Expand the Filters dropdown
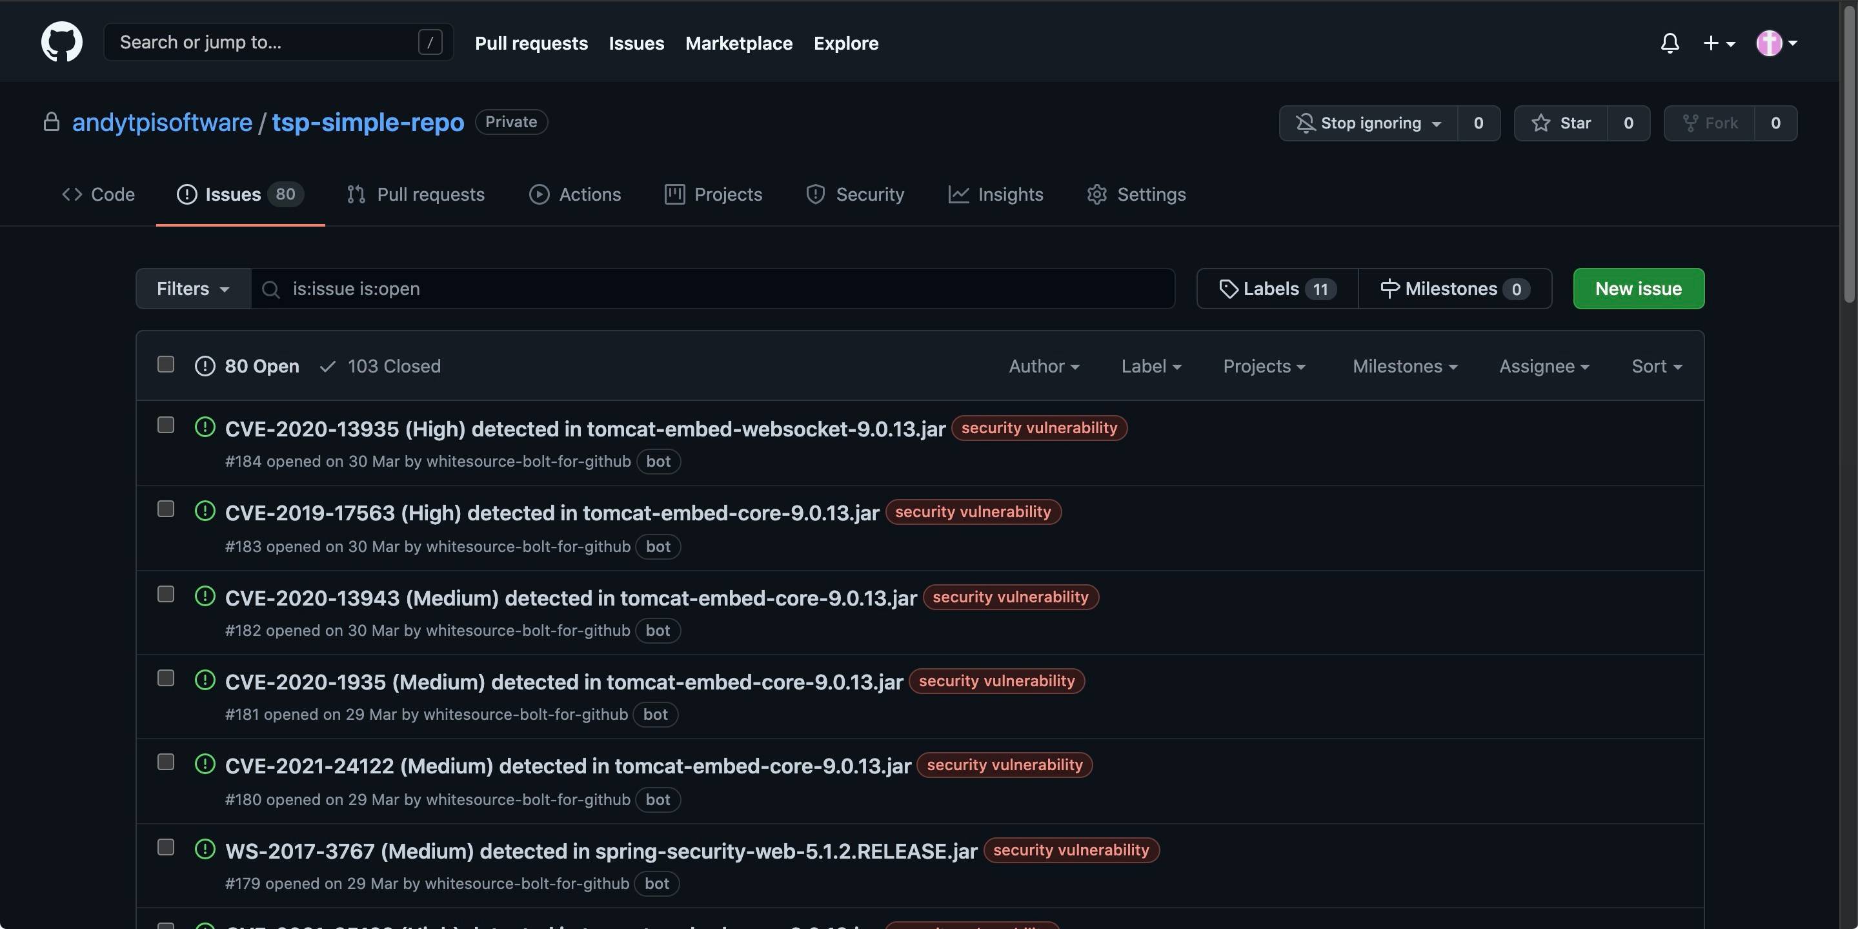 coord(194,289)
